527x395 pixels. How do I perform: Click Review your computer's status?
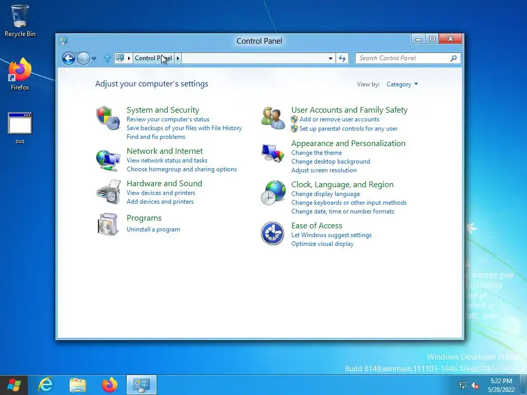pos(168,119)
